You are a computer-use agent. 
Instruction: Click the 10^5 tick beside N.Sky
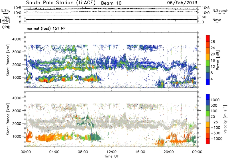pos(17,8)
